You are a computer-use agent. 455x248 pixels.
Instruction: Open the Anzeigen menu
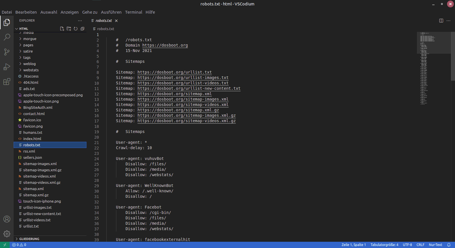tap(70, 12)
